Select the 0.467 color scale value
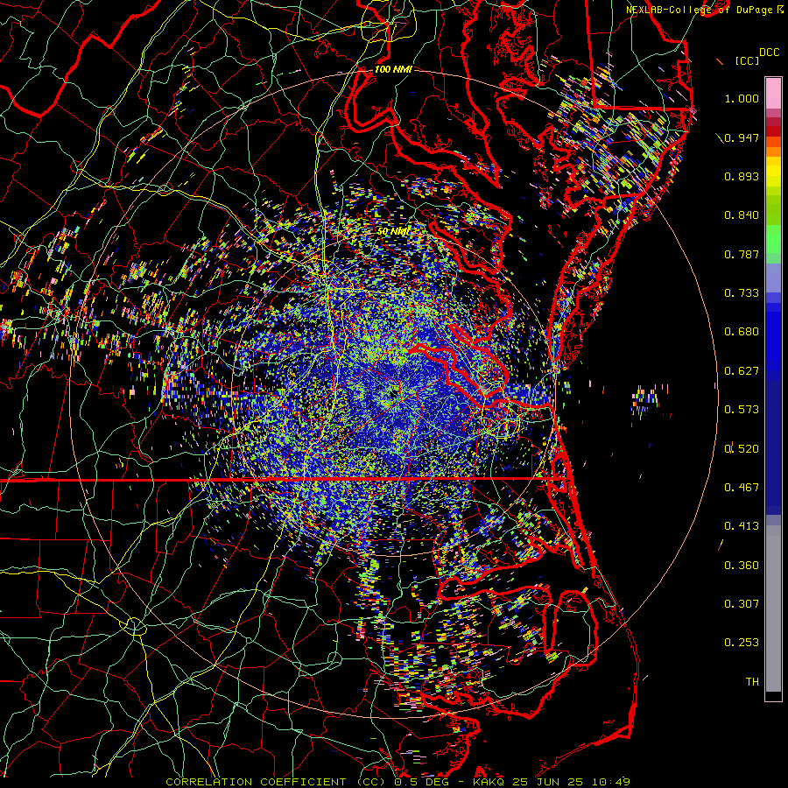 click(742, 488)
